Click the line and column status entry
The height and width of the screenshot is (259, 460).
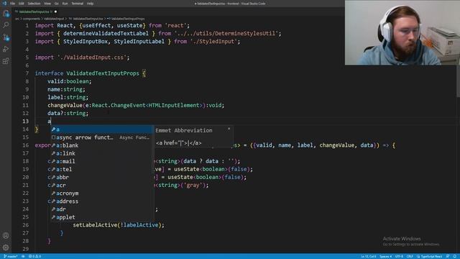click(368, 256)
